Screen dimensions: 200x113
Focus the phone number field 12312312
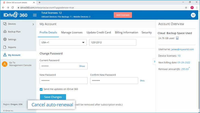113,42
